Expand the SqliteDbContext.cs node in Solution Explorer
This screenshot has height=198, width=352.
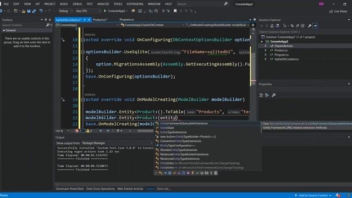[x=266, y=59]
